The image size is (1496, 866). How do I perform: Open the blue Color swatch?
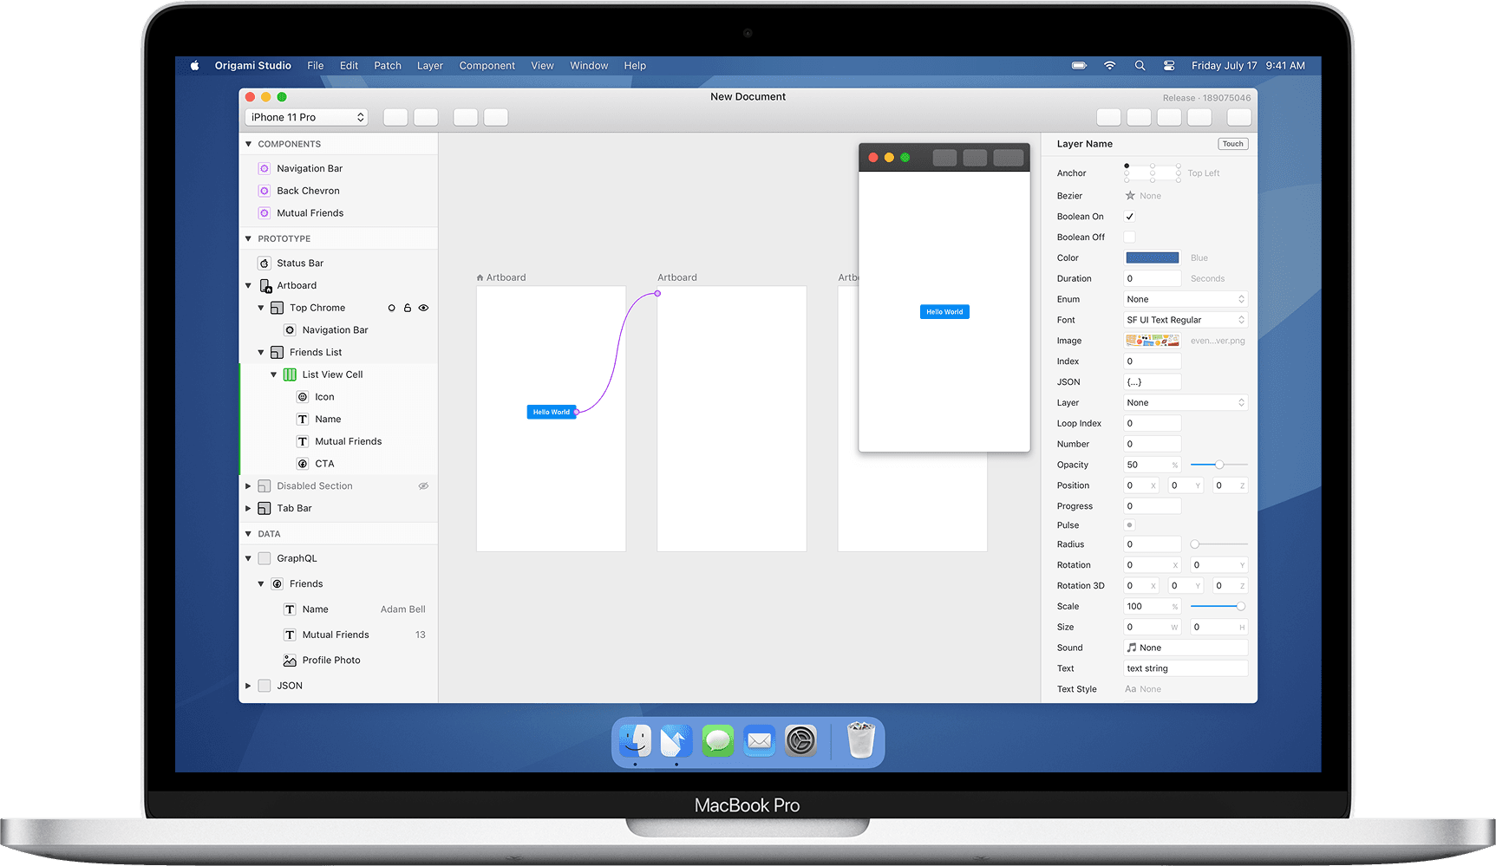[x=1153, y=258]
